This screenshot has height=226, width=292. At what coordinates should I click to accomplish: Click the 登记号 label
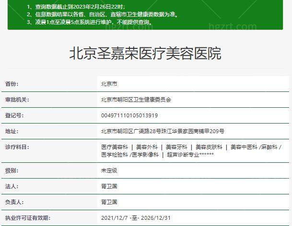(14, 115)
